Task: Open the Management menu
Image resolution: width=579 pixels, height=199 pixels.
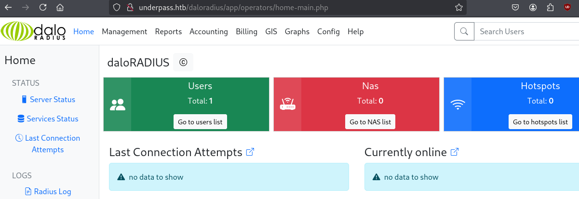Action: [124, 31]
